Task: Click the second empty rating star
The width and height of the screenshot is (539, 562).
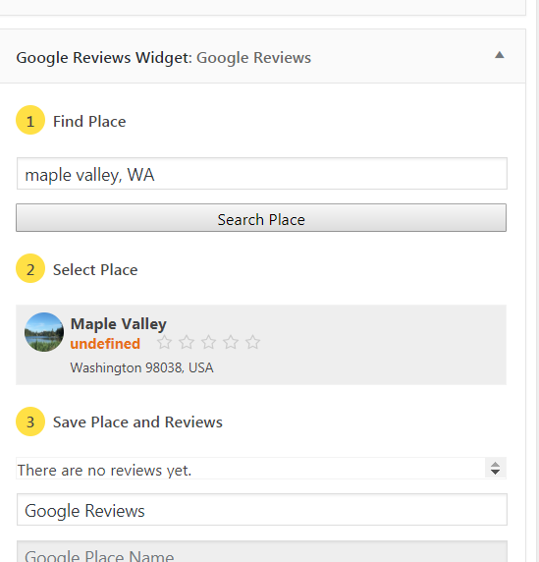Action: 187,342
